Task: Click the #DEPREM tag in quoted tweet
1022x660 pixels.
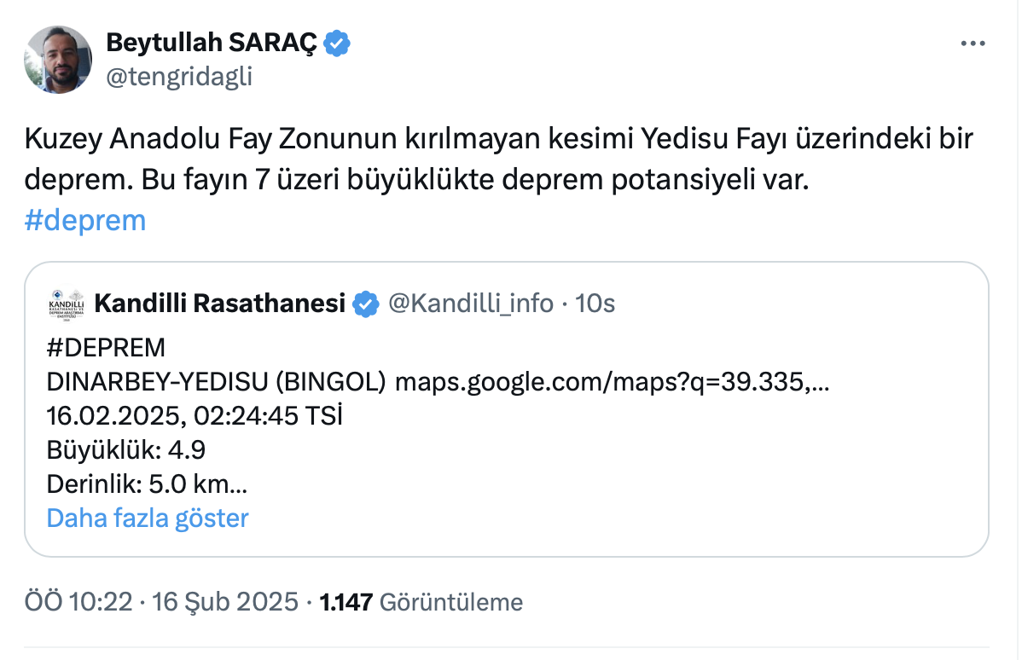Action: coord(106,348)
